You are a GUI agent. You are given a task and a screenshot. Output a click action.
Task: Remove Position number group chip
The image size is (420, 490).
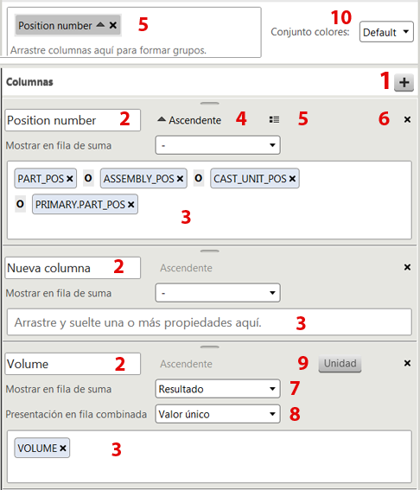(113, 25)
